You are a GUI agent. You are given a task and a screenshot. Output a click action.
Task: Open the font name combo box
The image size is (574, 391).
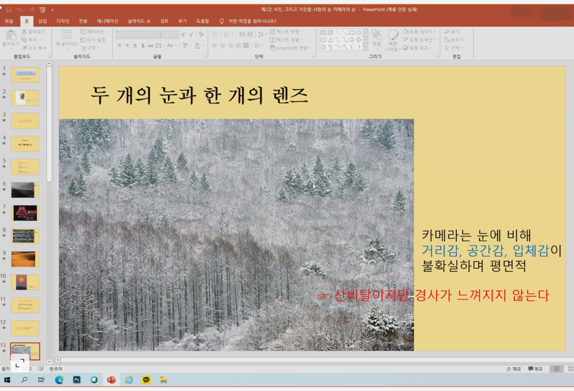click(x=138, y=35)
